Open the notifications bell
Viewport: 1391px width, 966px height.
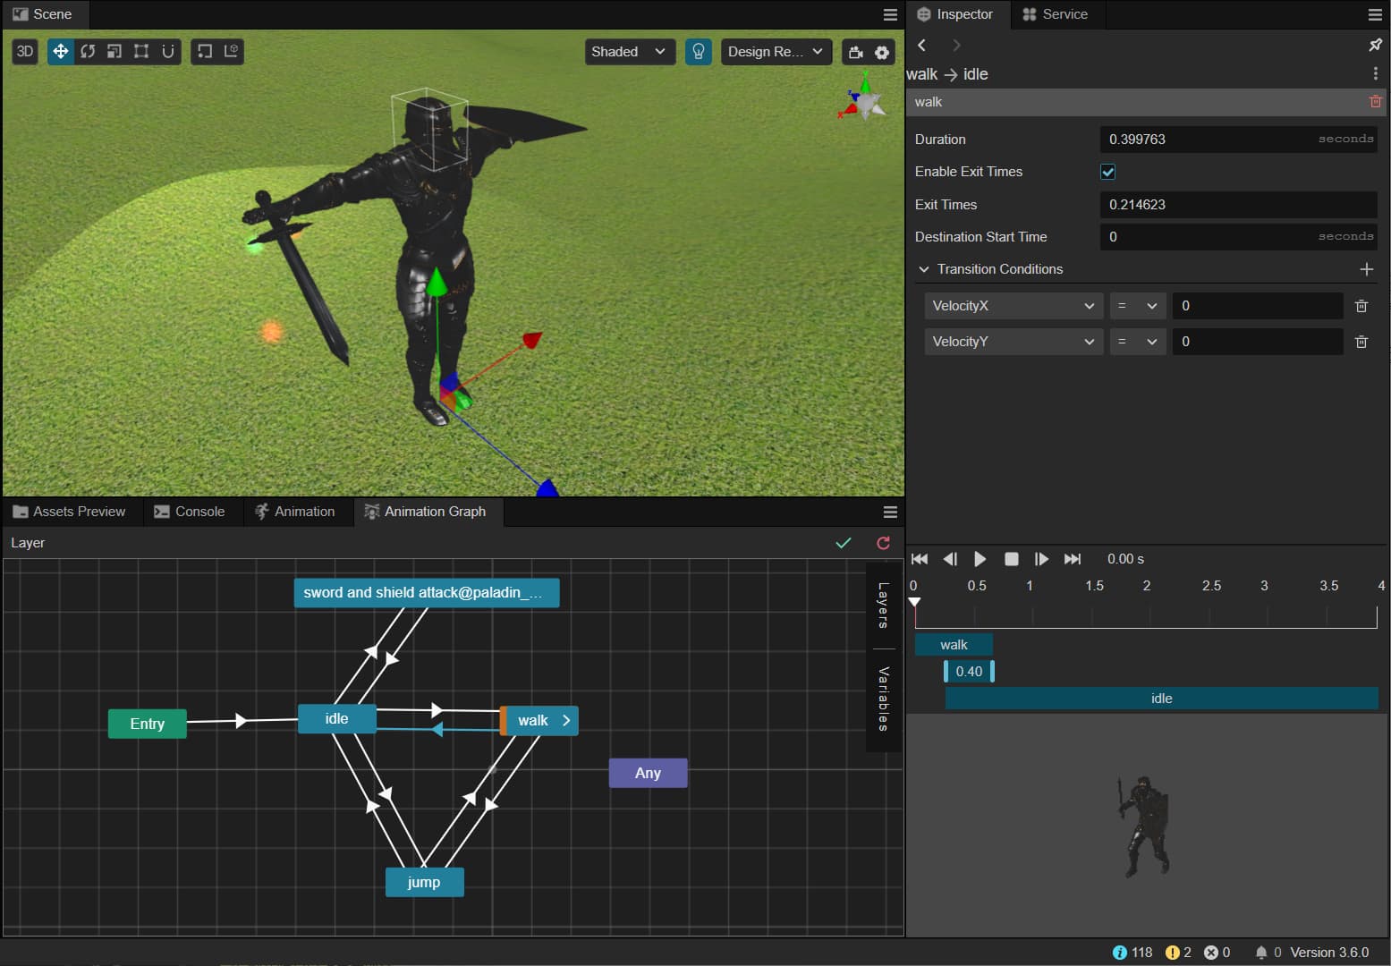pyautogui.click(x=1261, y=953)
